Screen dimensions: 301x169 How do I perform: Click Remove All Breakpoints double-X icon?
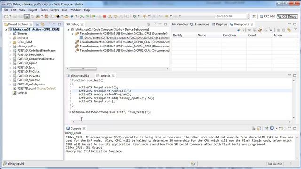[255, 30]
